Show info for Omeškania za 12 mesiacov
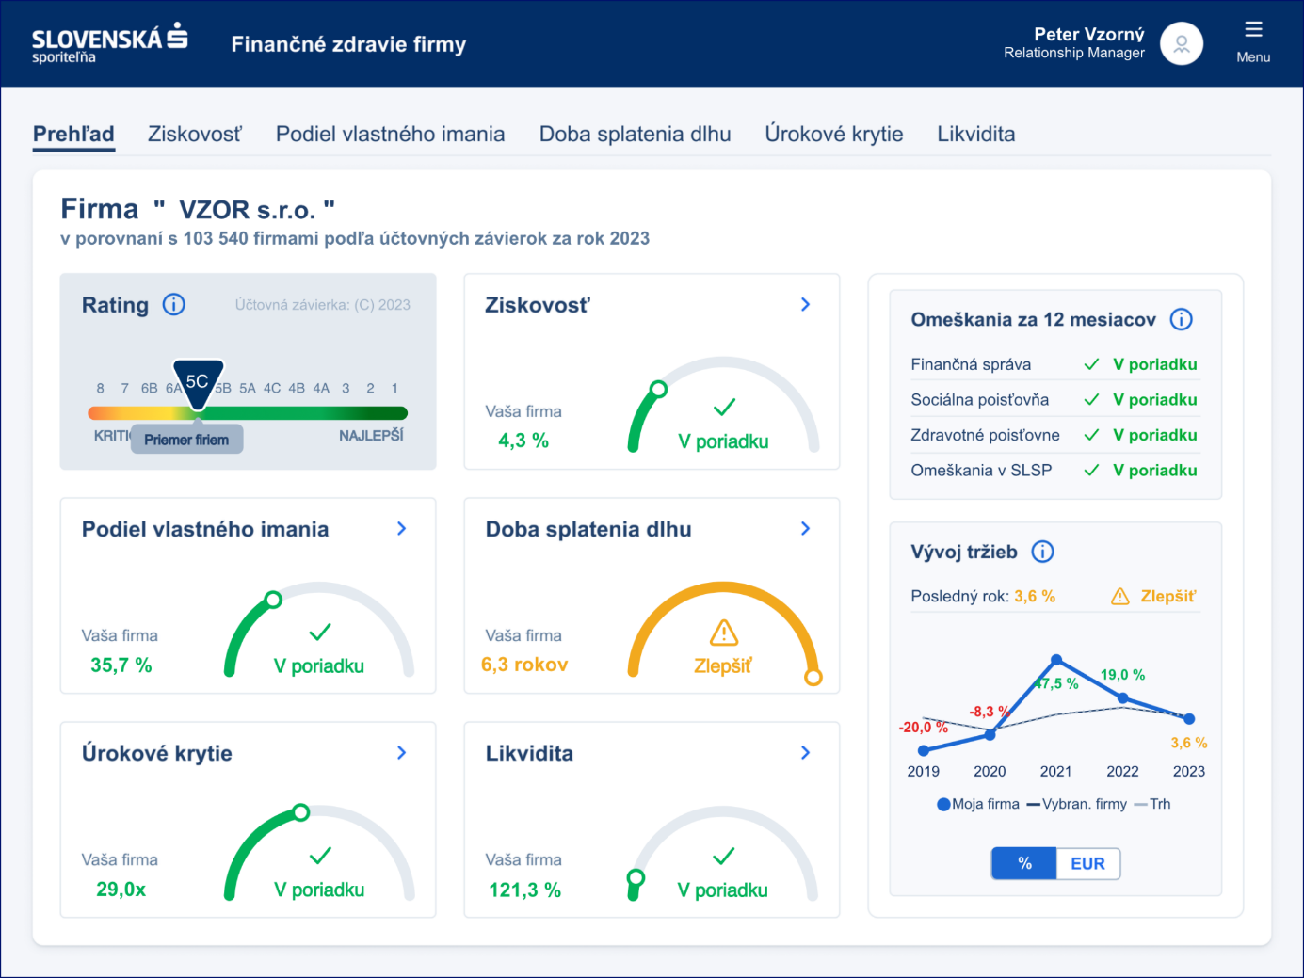This screenshot has width=1304, height=978. pos(1181,319)
